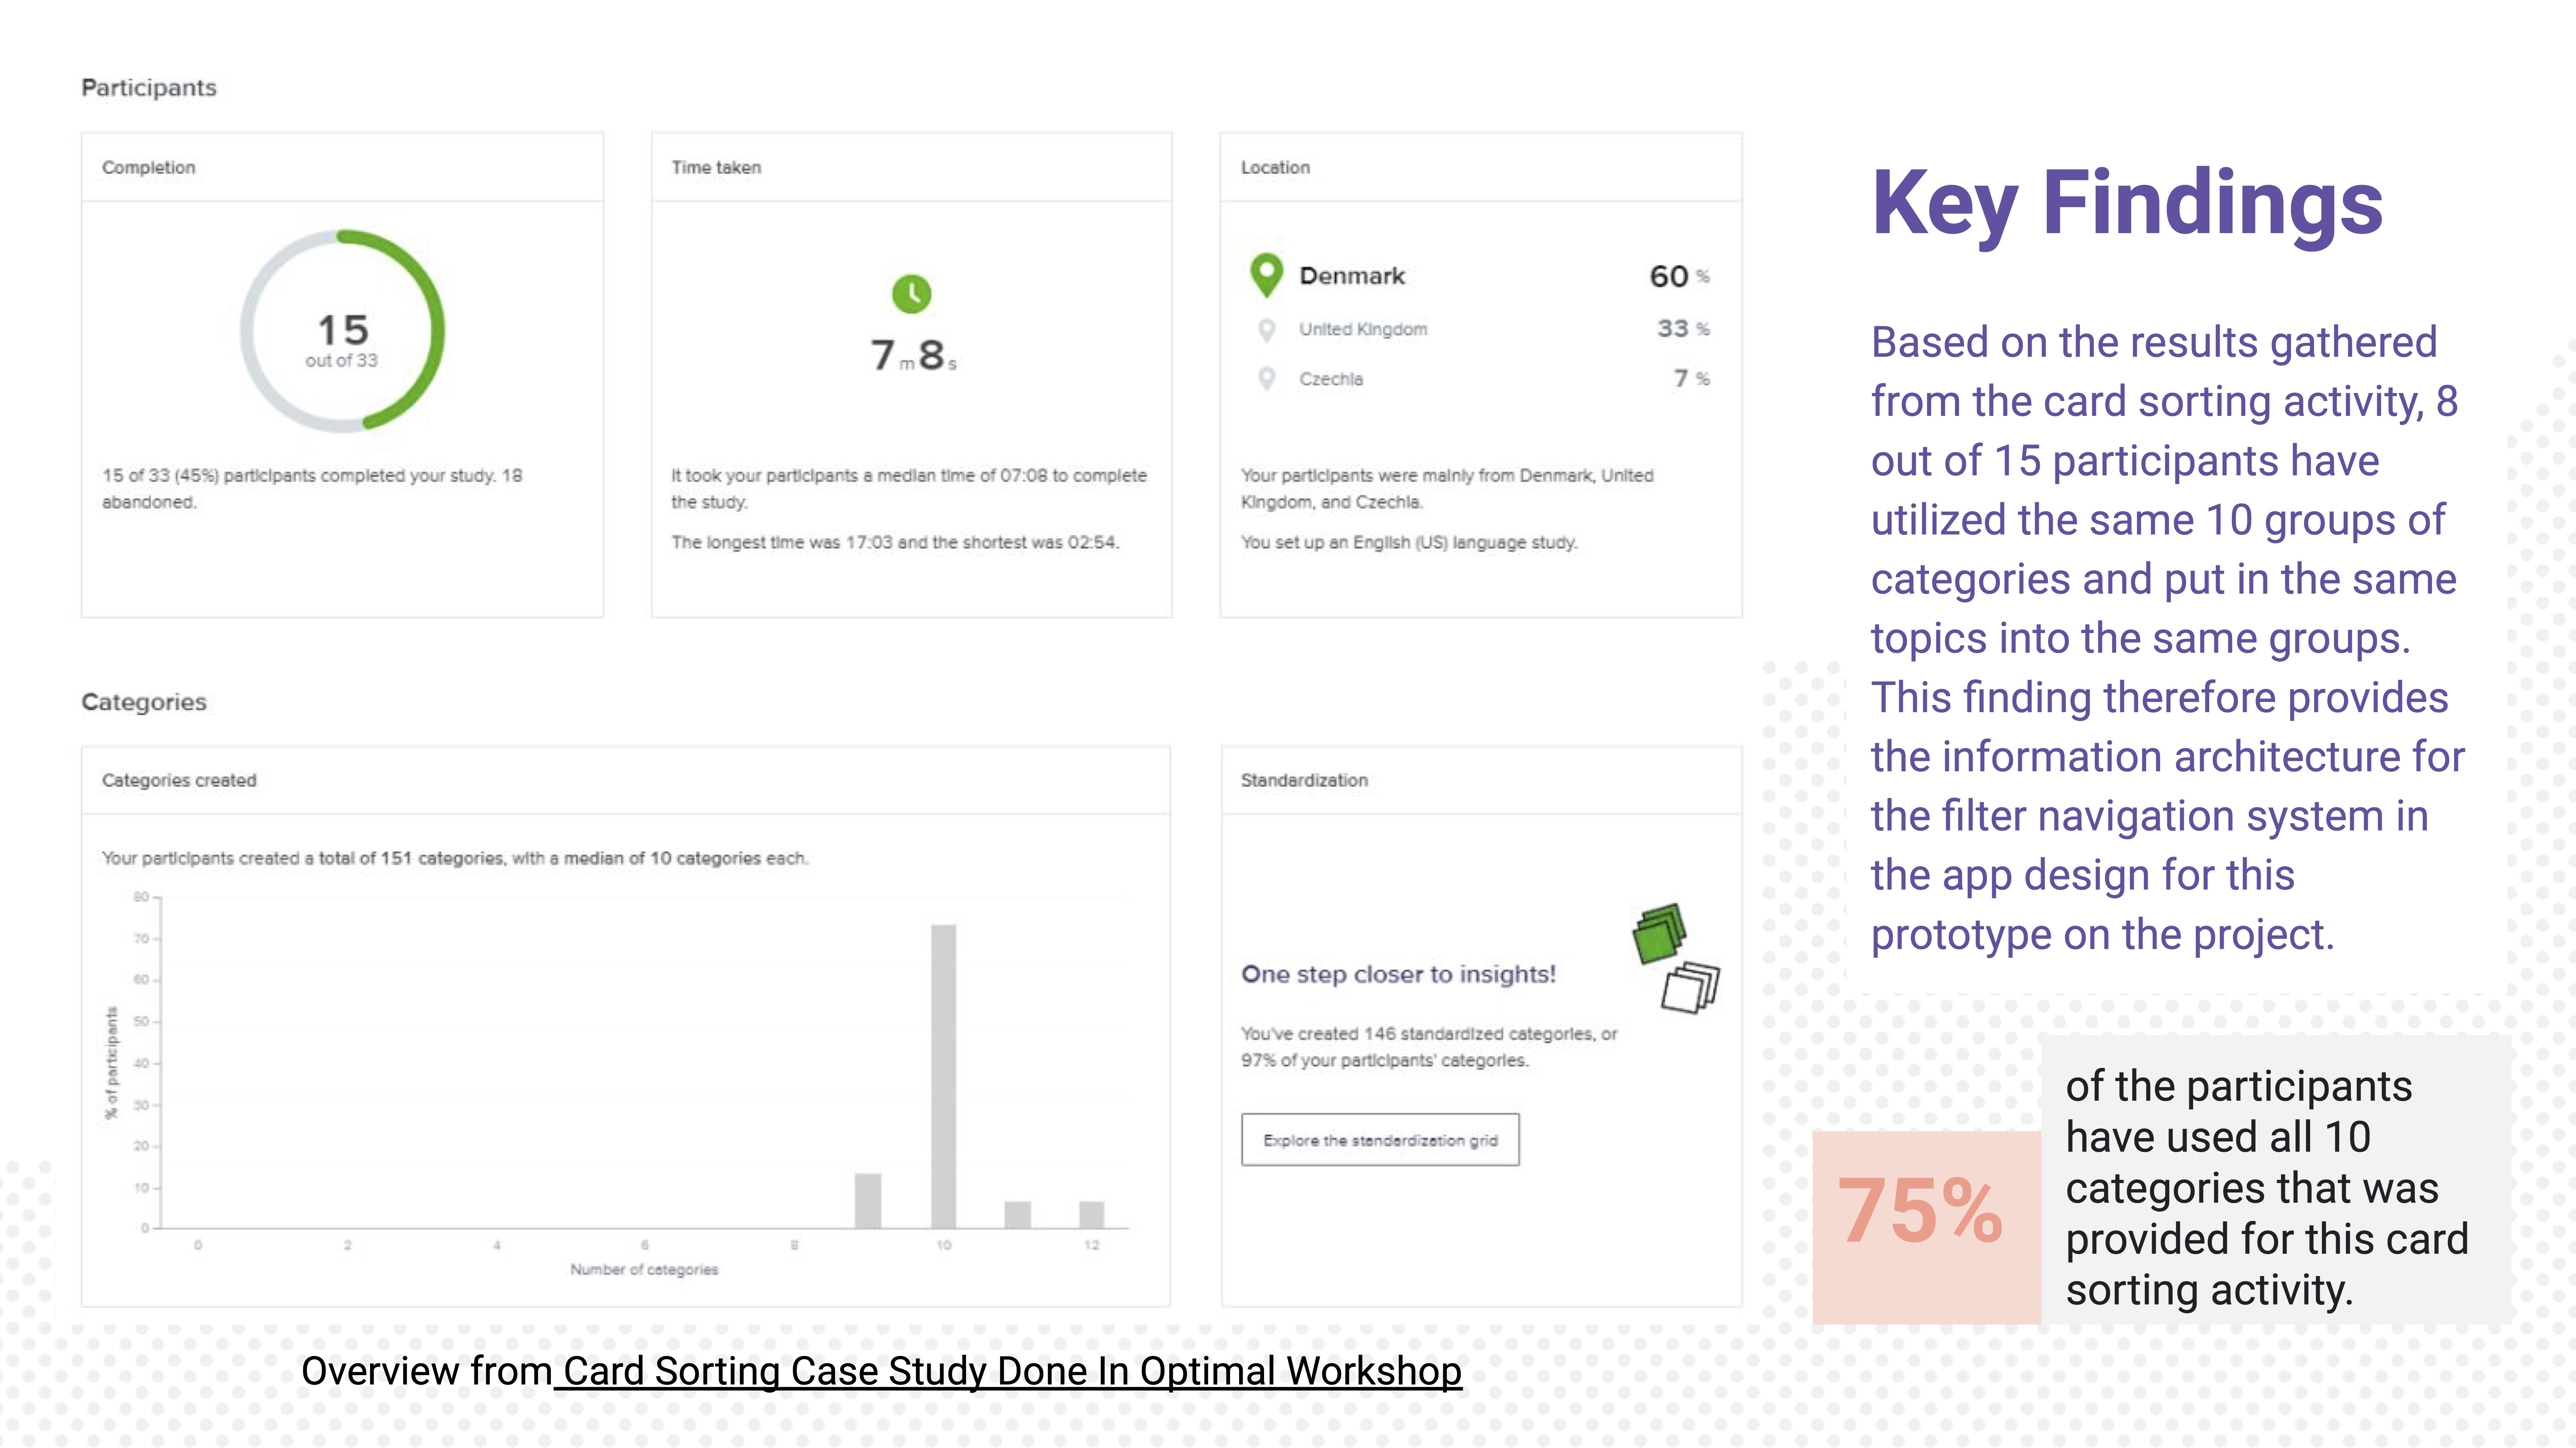The width and height of the screenshot is (2576, 1448).
Task: Click the outlined stacked cards icon
Action: coord(1690,987)
